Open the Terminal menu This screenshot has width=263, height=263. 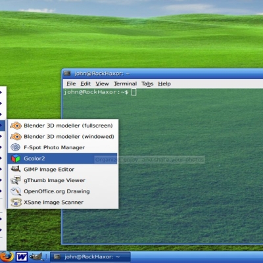point(125,84)
